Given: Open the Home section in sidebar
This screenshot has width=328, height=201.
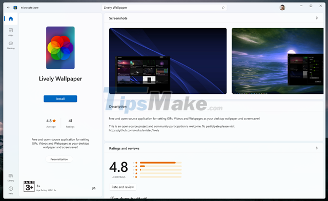Looking at the screenshot, I should pyautogui.click(x=11, y=18).
